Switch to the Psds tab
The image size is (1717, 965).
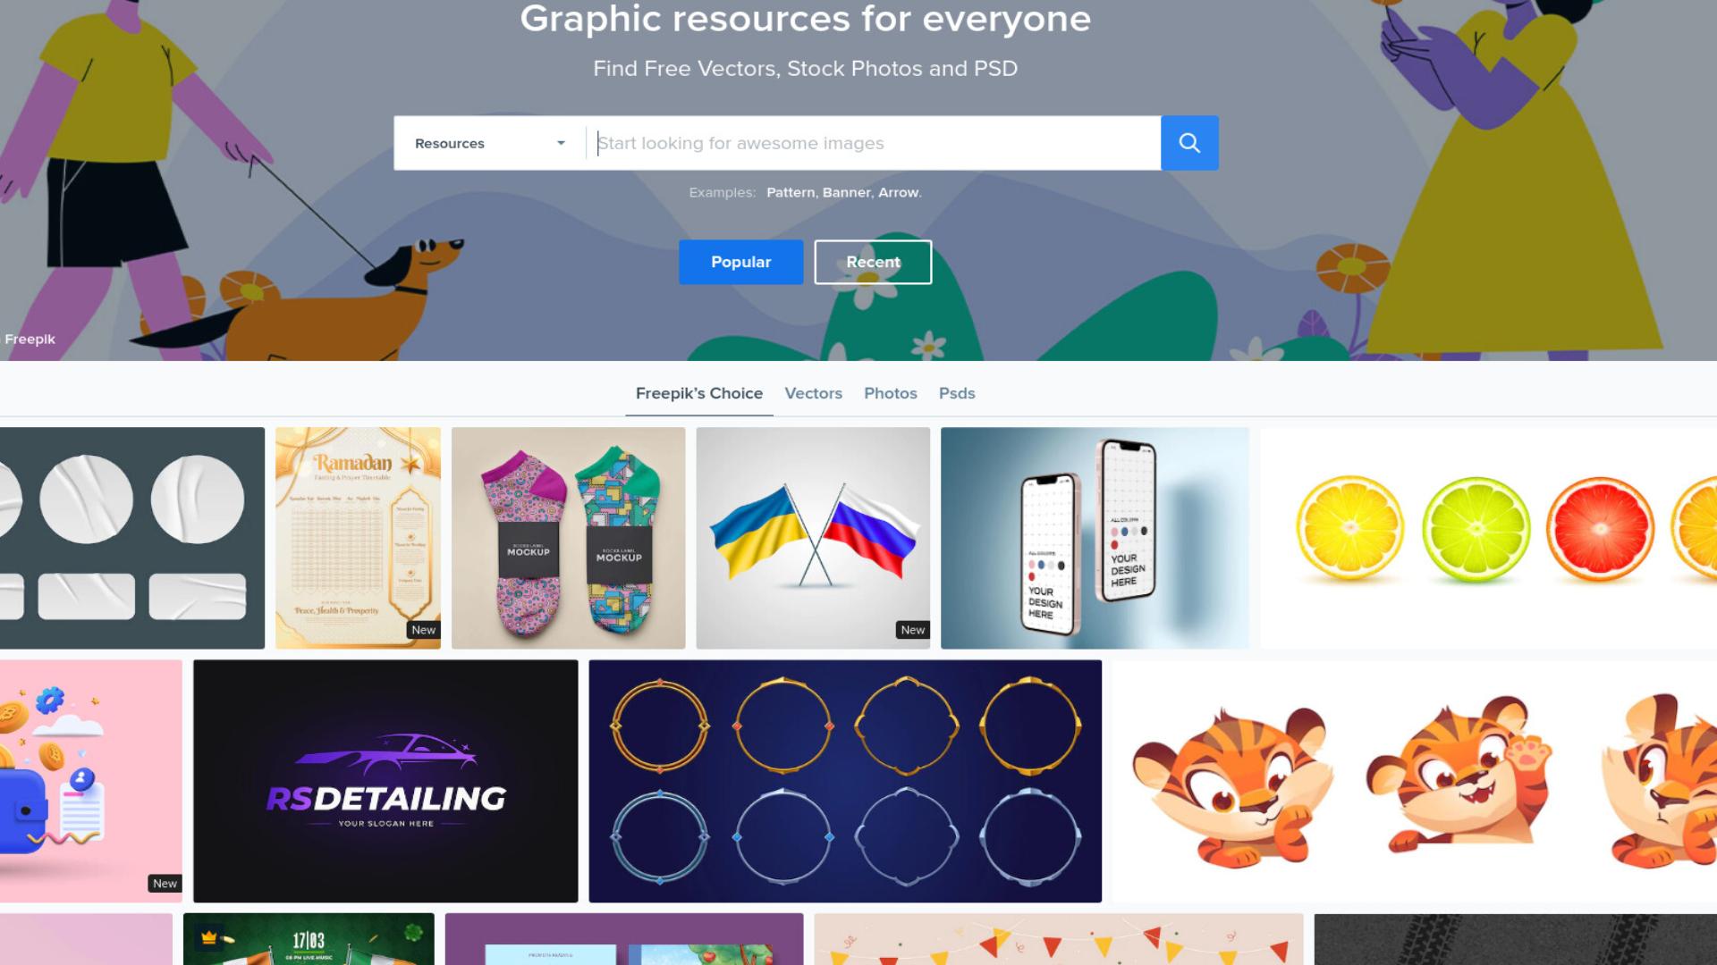[x=957, y=393]
